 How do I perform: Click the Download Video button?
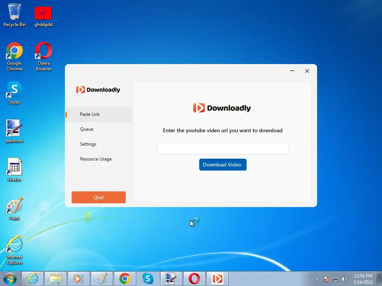[223, 165]
